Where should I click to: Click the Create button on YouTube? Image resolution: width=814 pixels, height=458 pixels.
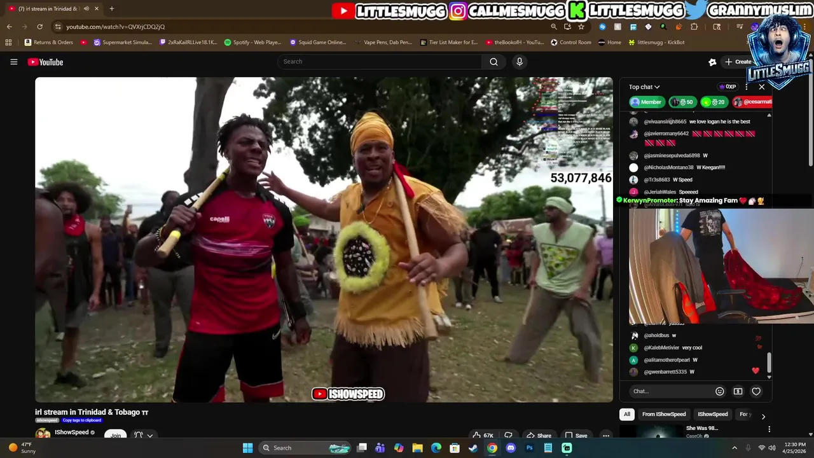click(x=738, y=62)
